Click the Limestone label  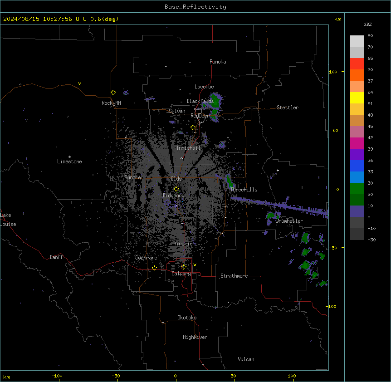coord(69,162)
